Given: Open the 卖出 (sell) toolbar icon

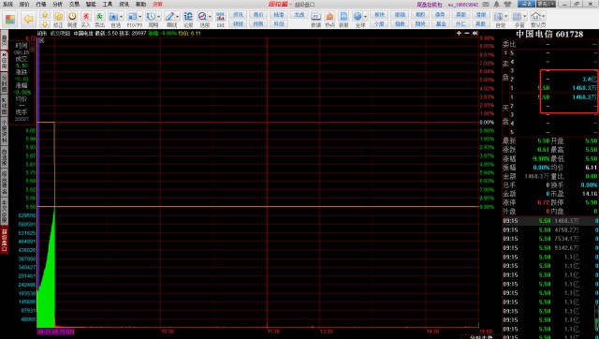Looking at the screenshot, I should 99,19.
